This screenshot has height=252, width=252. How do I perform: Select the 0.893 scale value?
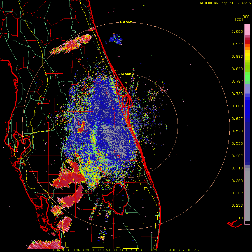point(237,56)
